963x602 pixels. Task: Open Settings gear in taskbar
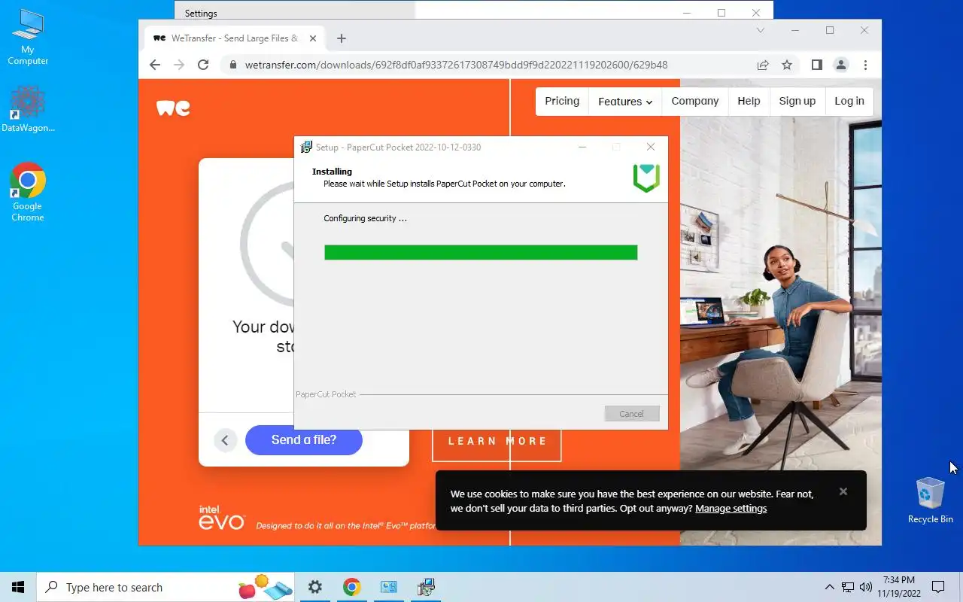tap(315, 587)
